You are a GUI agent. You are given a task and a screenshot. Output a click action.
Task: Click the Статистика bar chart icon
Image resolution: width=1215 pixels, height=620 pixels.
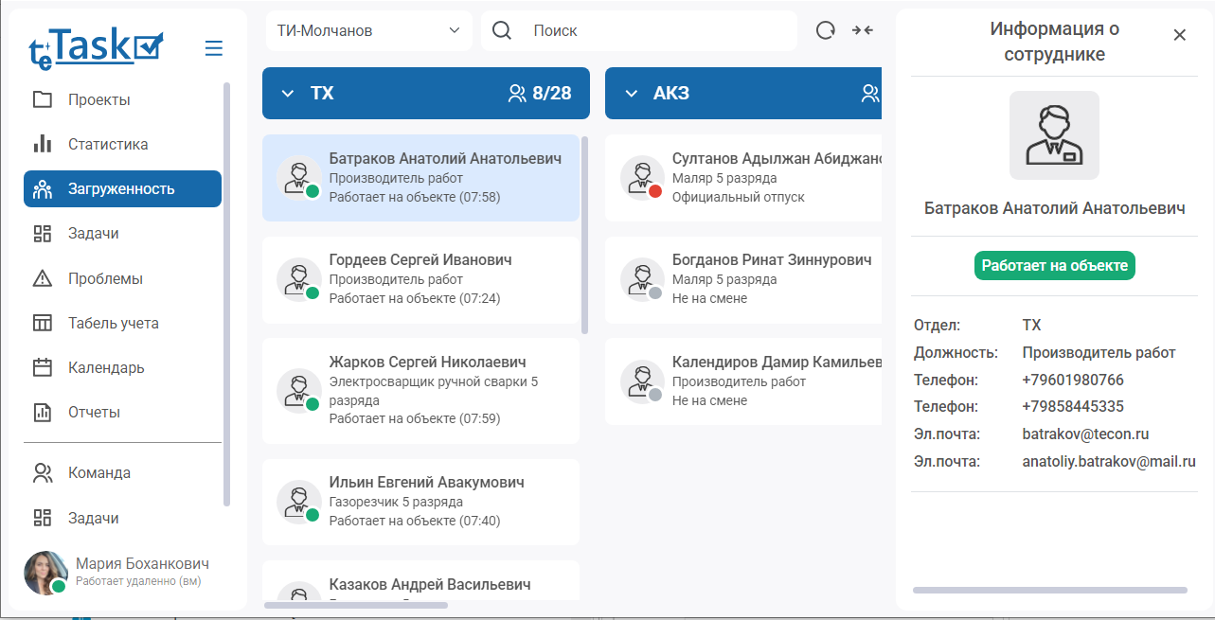pos(43,144)
